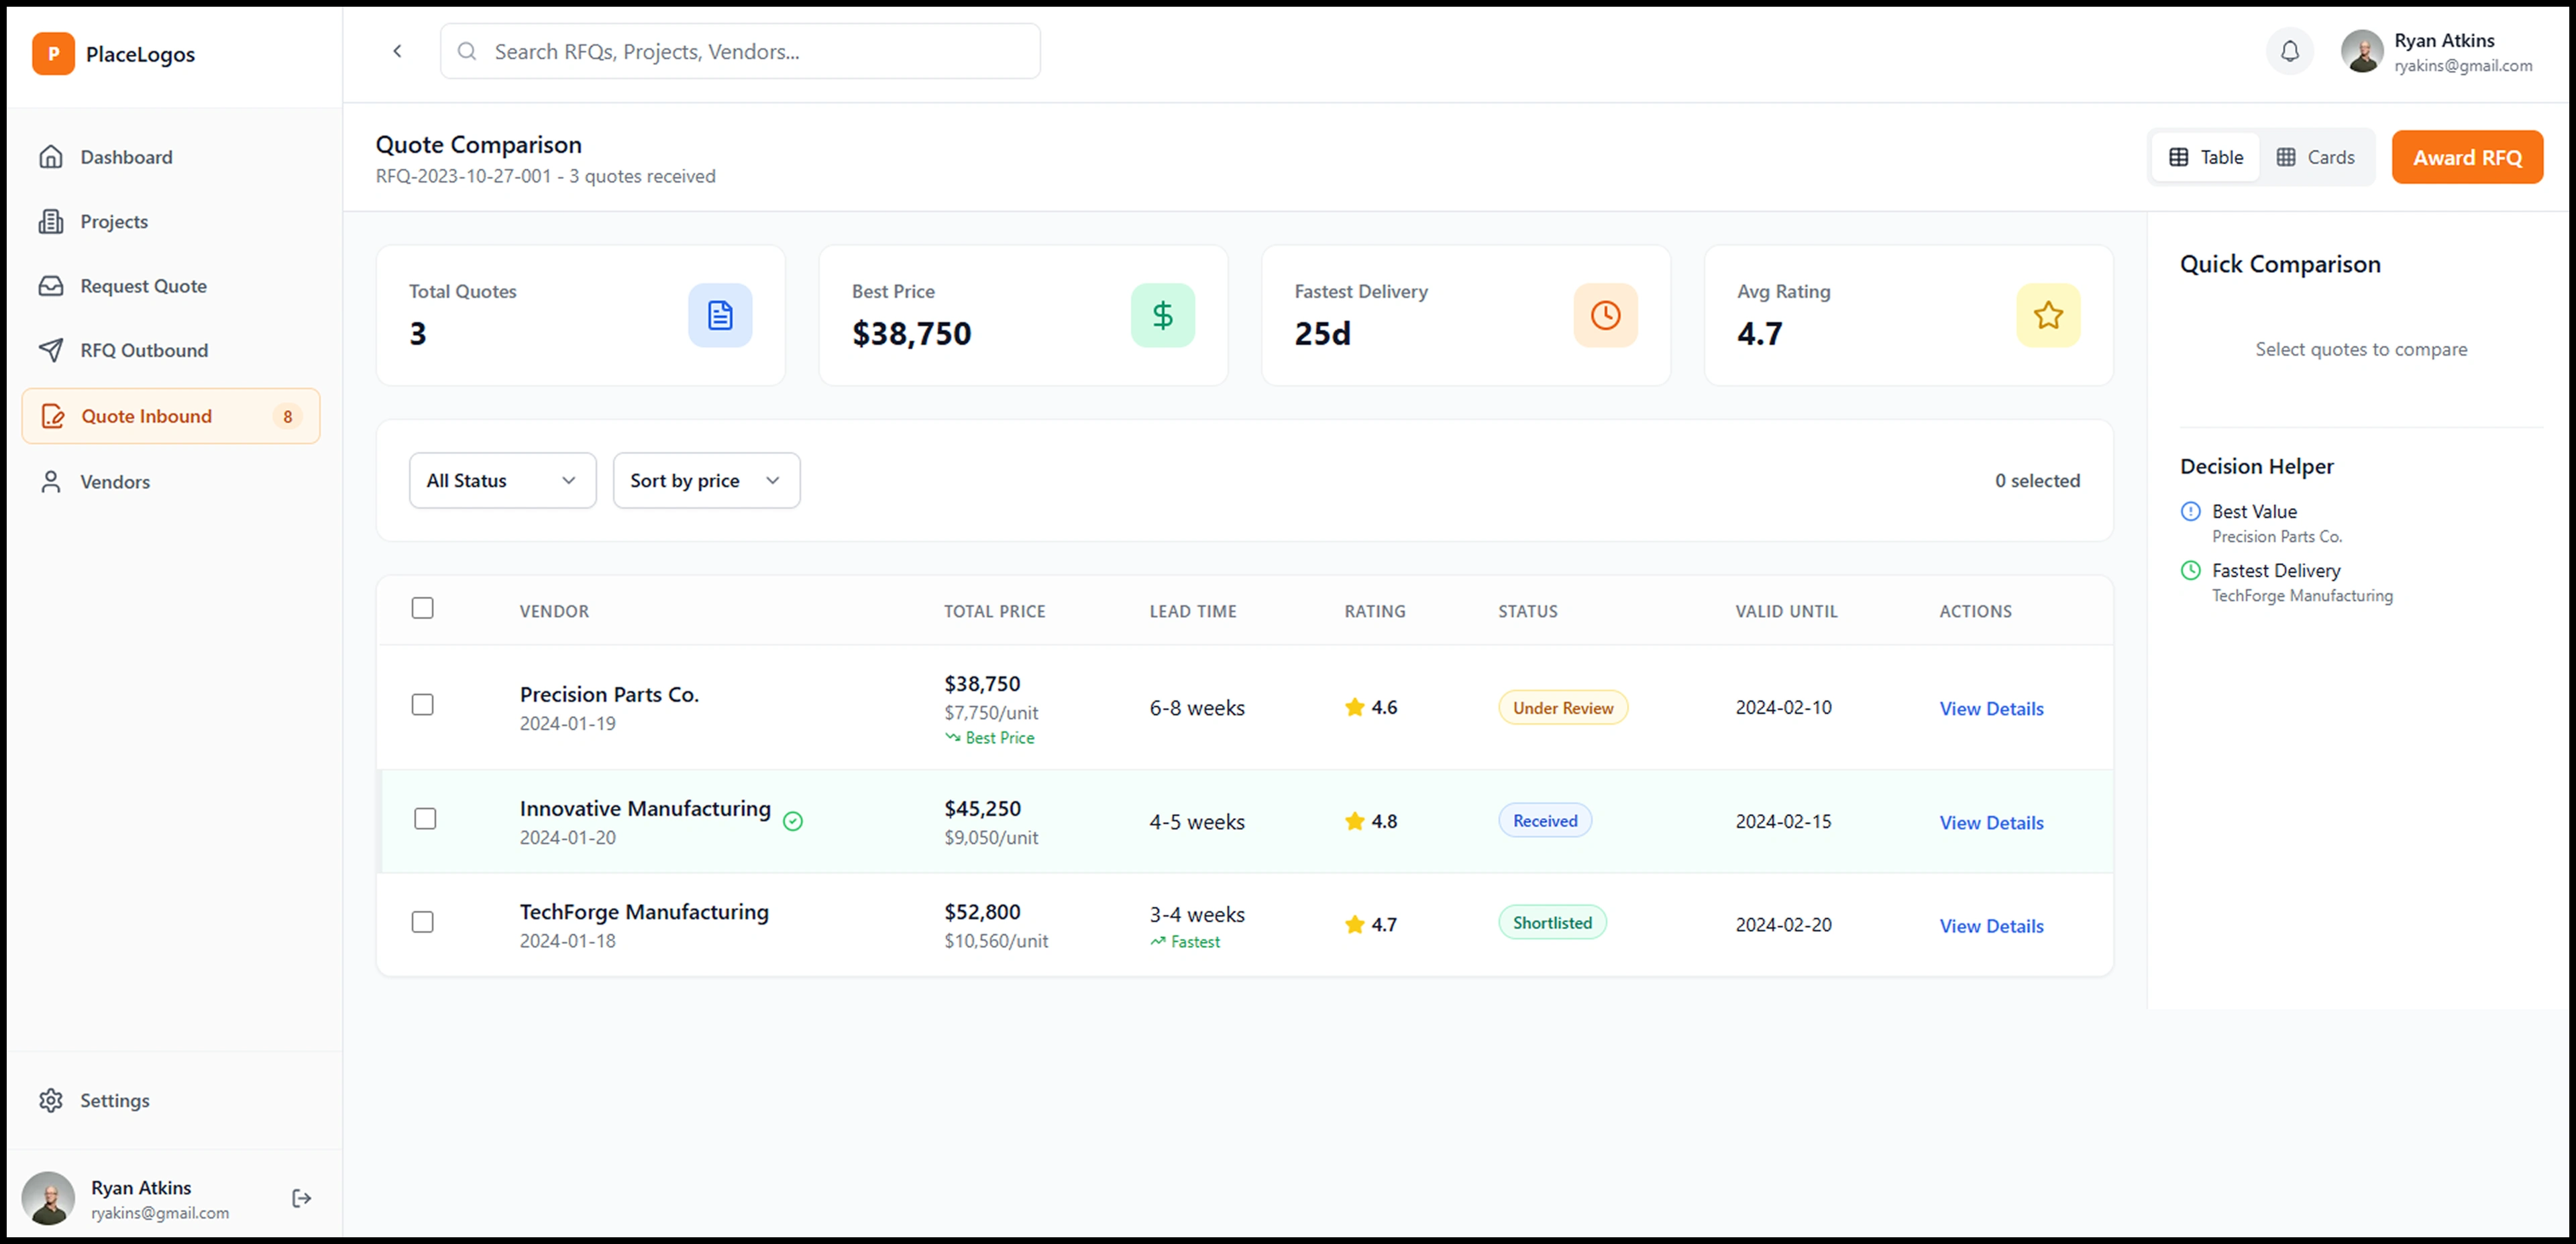The image size is (2576, 1244).
Task: Click the notification bell icon
Action: (2289, 51)
